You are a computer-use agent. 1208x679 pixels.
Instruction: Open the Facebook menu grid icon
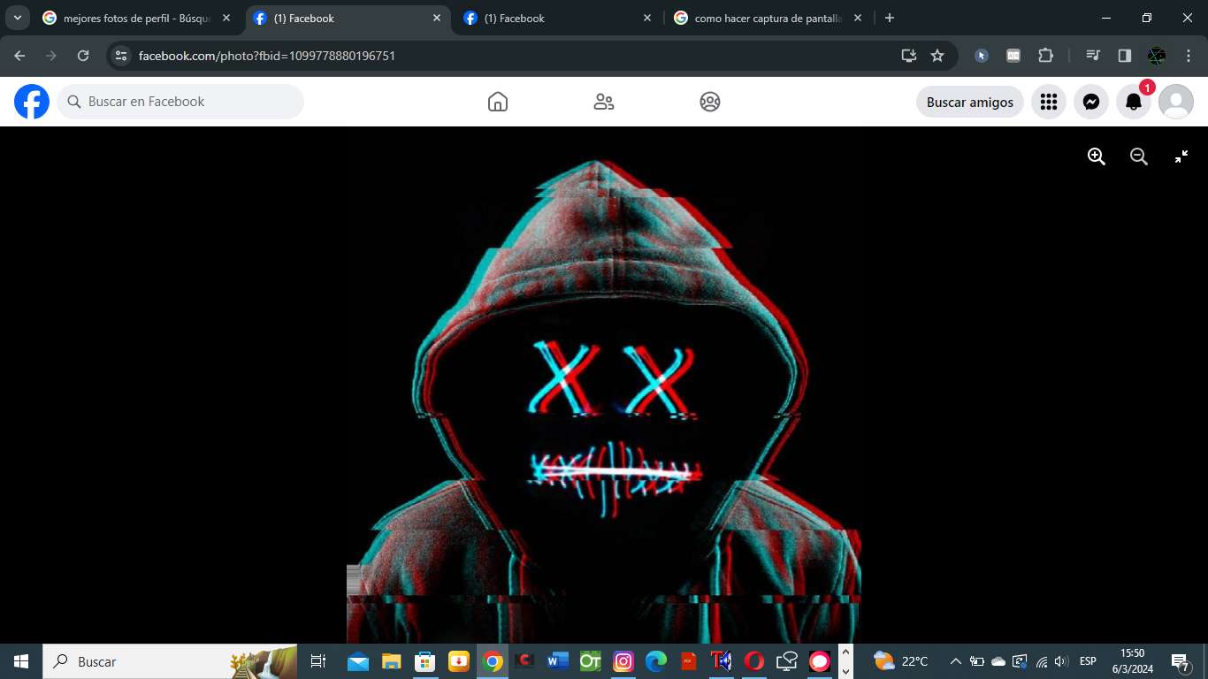tap(1049, 102)
